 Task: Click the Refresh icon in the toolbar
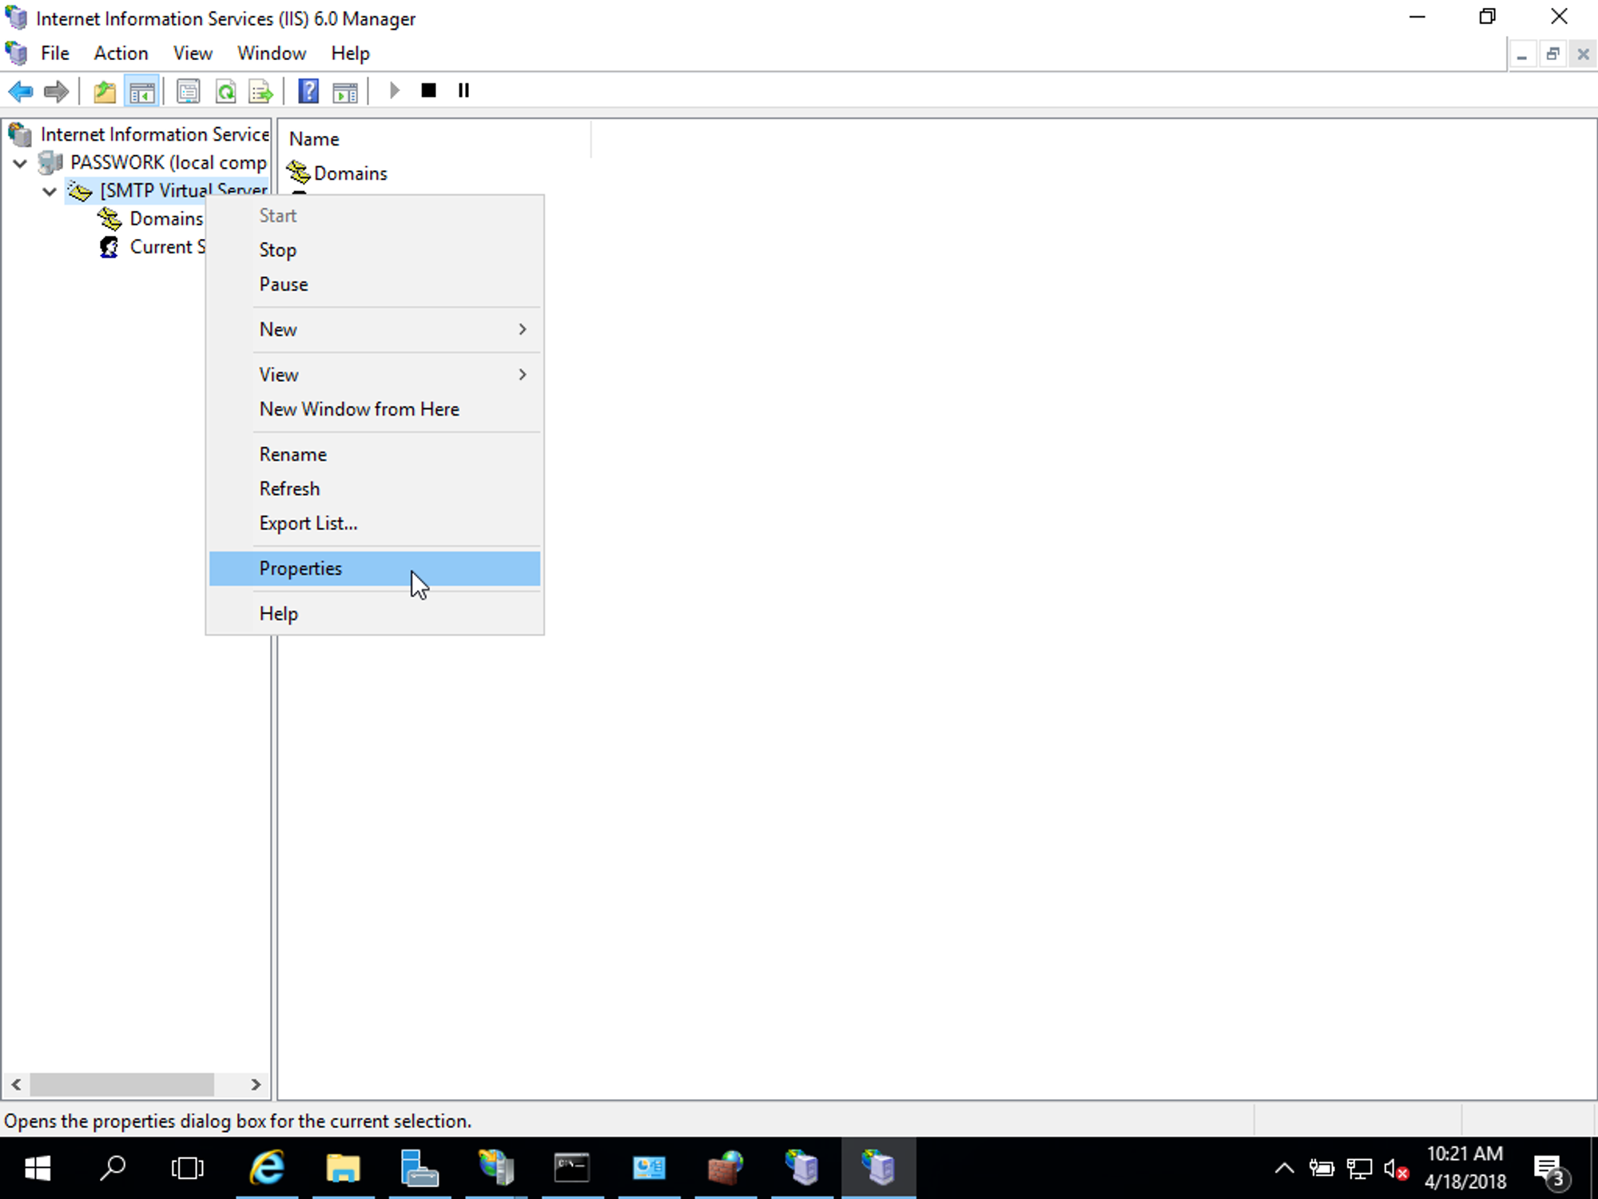226,90
